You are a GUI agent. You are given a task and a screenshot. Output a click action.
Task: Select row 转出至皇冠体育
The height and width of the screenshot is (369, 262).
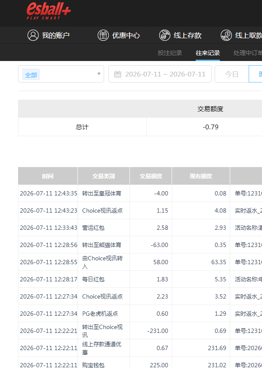point(102,193)
